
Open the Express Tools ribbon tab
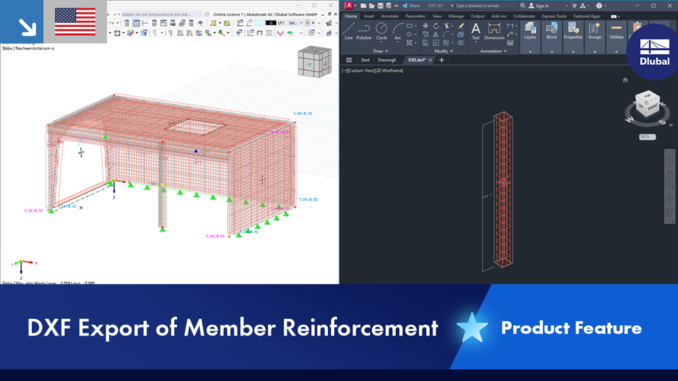(x=554, y=16)
